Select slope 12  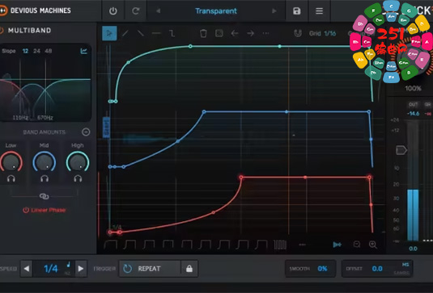coord(25,51)
